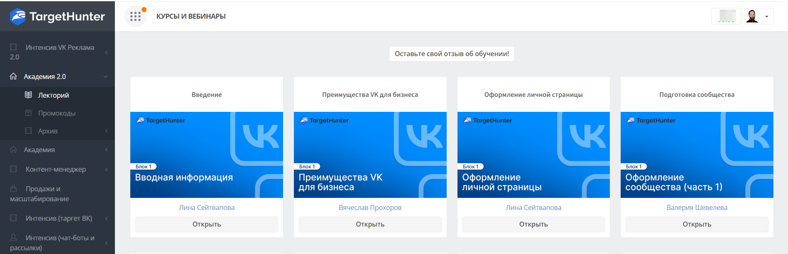This screenshot has width=788, height=254.
Task: Click Оставьте свой отзыв об обучении button
Action: tap(452, 54)
